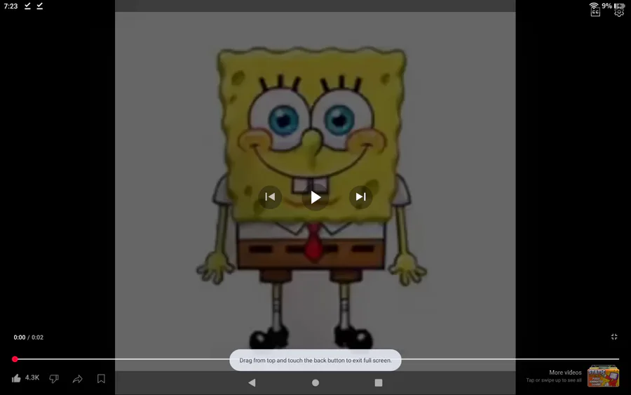Seek to the end of the timeline

click(x=618, y=359)
